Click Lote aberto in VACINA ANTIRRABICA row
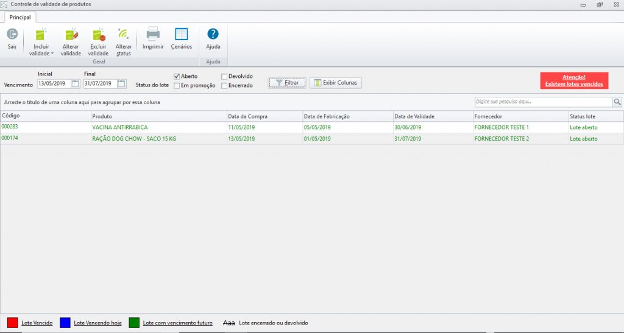The width and height of the screenshot is (624, 333). click(596, 127)
